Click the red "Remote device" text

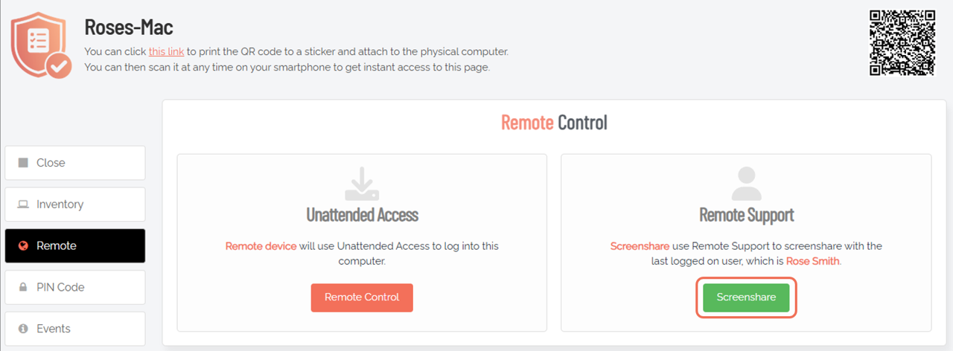[261, 246]
